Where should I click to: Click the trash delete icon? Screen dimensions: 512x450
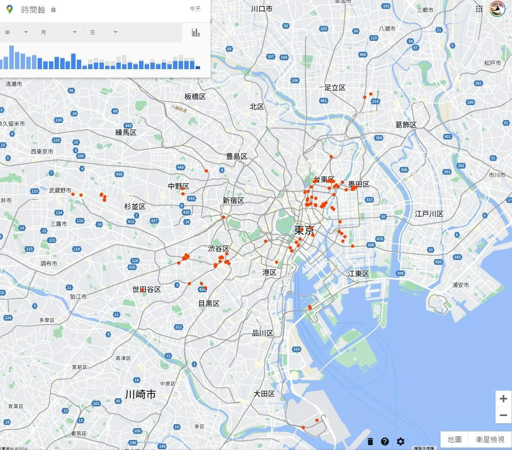pos(370,442)
